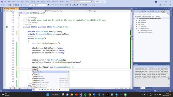Toggle highlighted Preview Selected Items button
The width and height of the screenshot is (173, 97).
(x=163, y=11)
